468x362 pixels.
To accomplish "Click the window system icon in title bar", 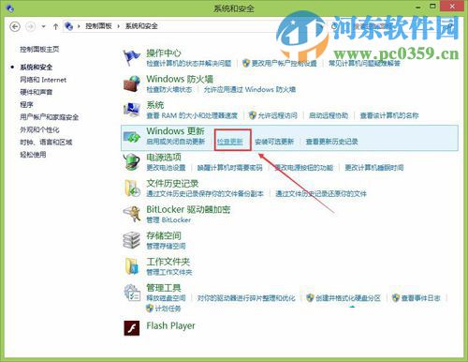I will (x=9, y=8).
